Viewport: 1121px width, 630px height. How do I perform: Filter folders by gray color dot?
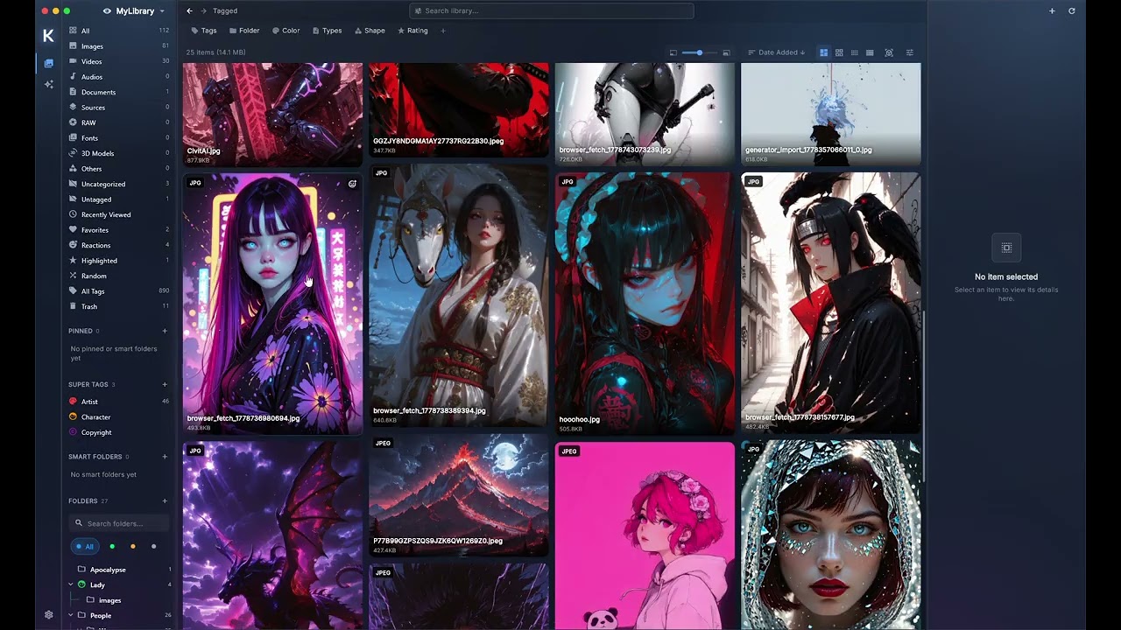(x=153, y=546)
